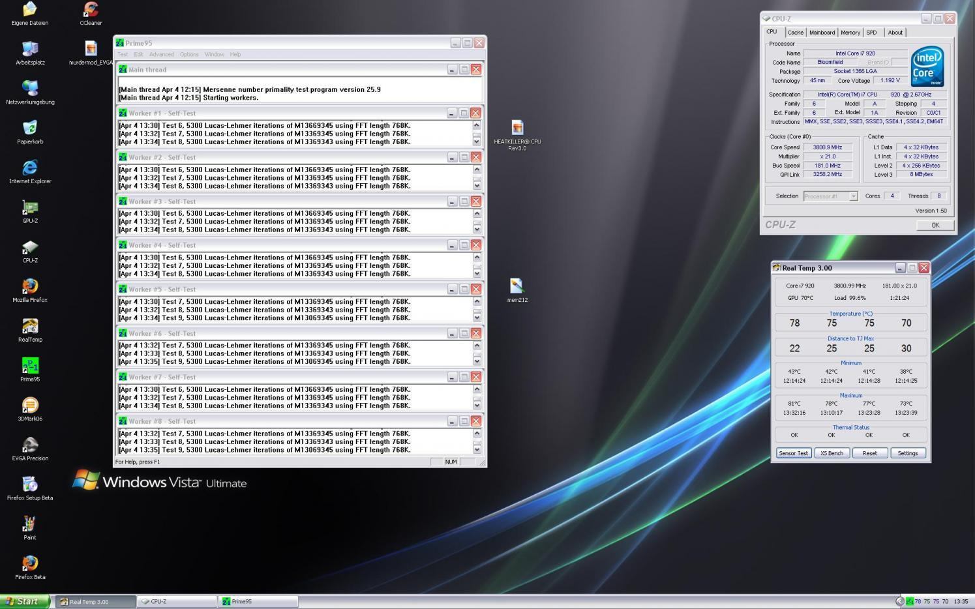Click the taskbar clock showing 13:35
The width and height of the screenshot is (975, 609).
(961, 602)
